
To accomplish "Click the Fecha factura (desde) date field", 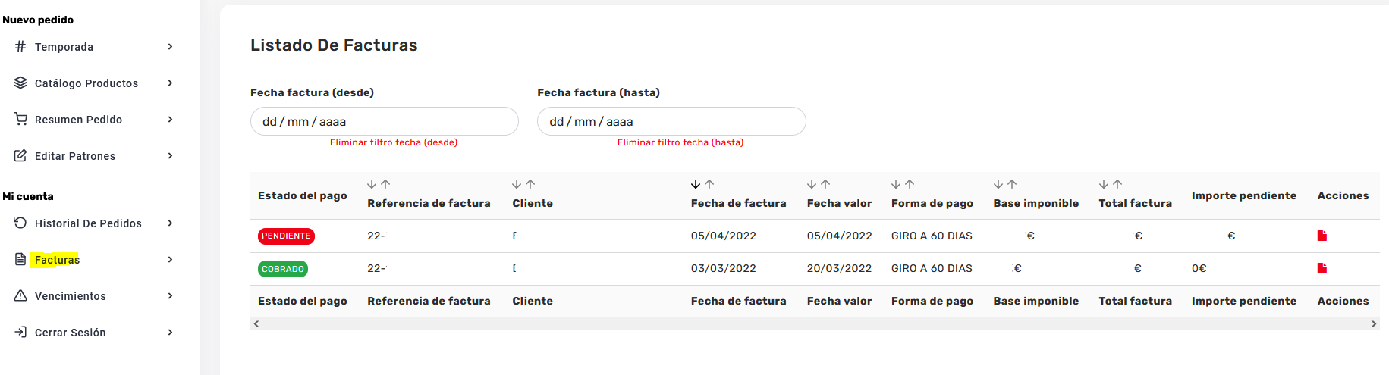I will 384,121.
